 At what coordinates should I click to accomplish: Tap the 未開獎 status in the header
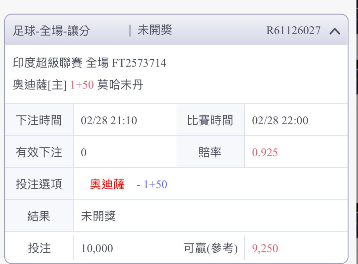155,30
